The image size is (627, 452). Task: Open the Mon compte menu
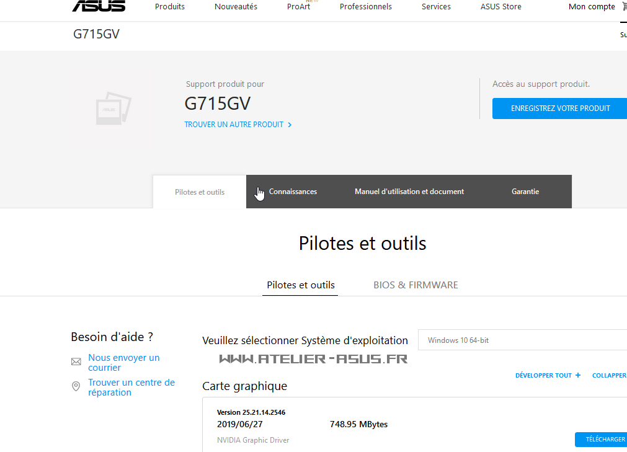tap(592, 6)
